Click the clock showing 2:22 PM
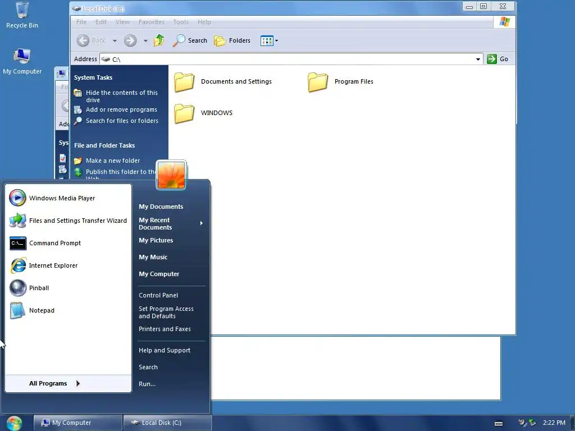575x431 pixels. 554,423
